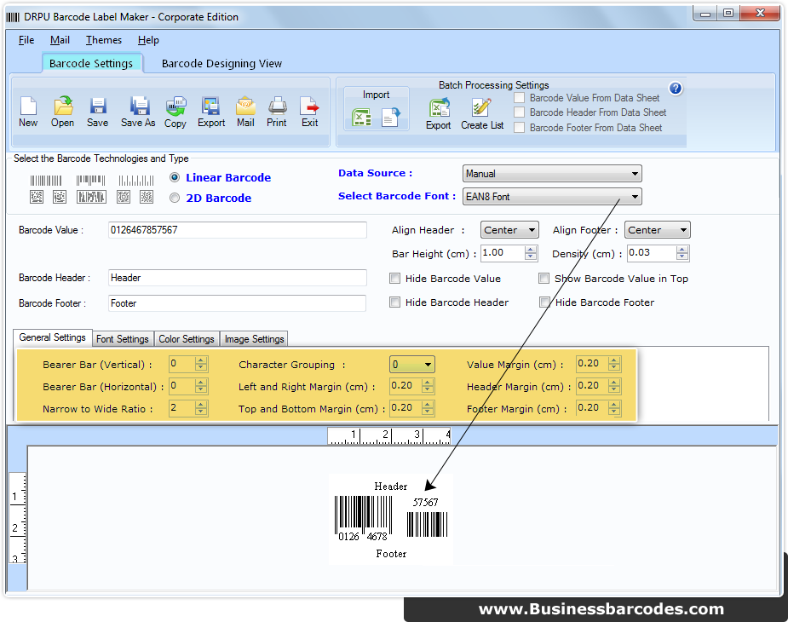Switch to Barcode Designing View tab
The height and width of the screenshot is (622, 788).
tap(221, 64)
